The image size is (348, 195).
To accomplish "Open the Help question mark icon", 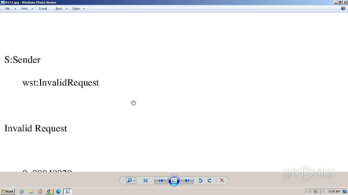I will tap(343, 9).
